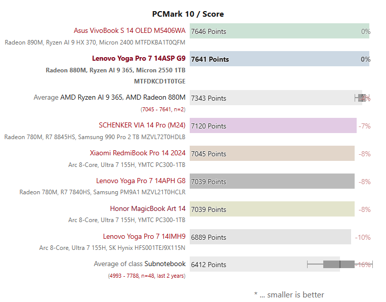
Task: Click the 7045 Points beige bar
Action: coord(272,153)
